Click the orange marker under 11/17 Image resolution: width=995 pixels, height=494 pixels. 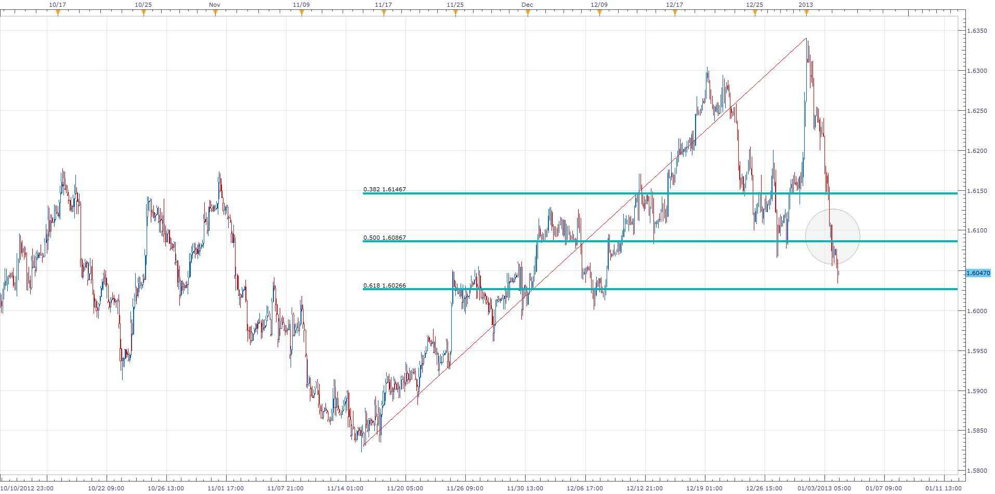tap(384, 13)
